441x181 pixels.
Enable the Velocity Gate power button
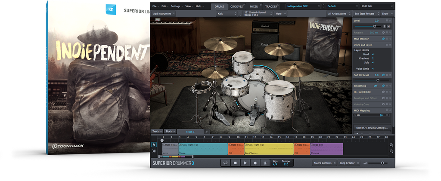tap(383, 104)
